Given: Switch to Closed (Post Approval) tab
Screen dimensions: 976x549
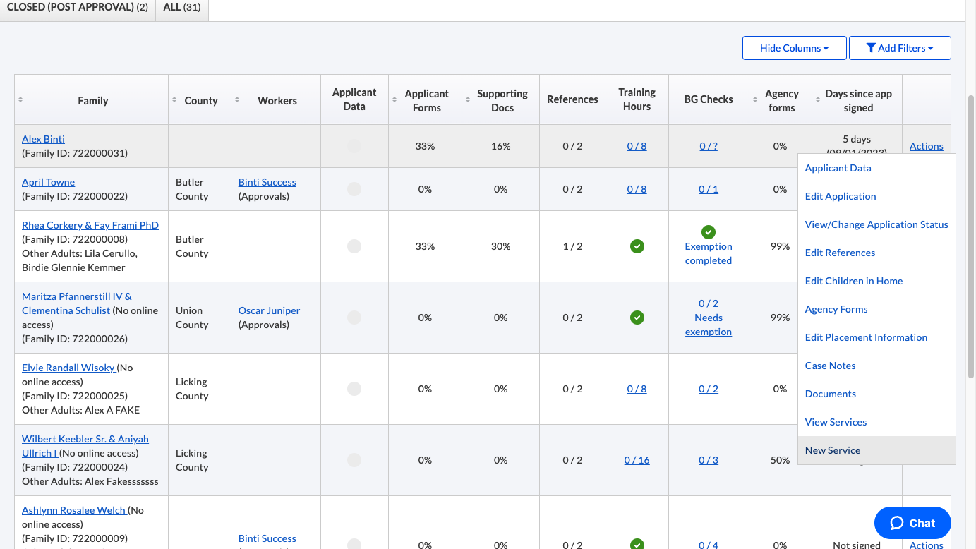Looking at the screenshot, I should pos(78,8).
